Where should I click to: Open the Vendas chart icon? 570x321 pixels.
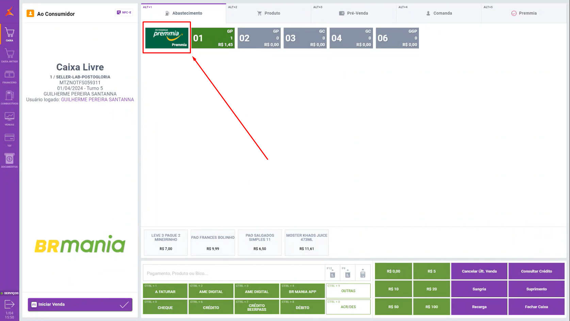tap(10, 119)
